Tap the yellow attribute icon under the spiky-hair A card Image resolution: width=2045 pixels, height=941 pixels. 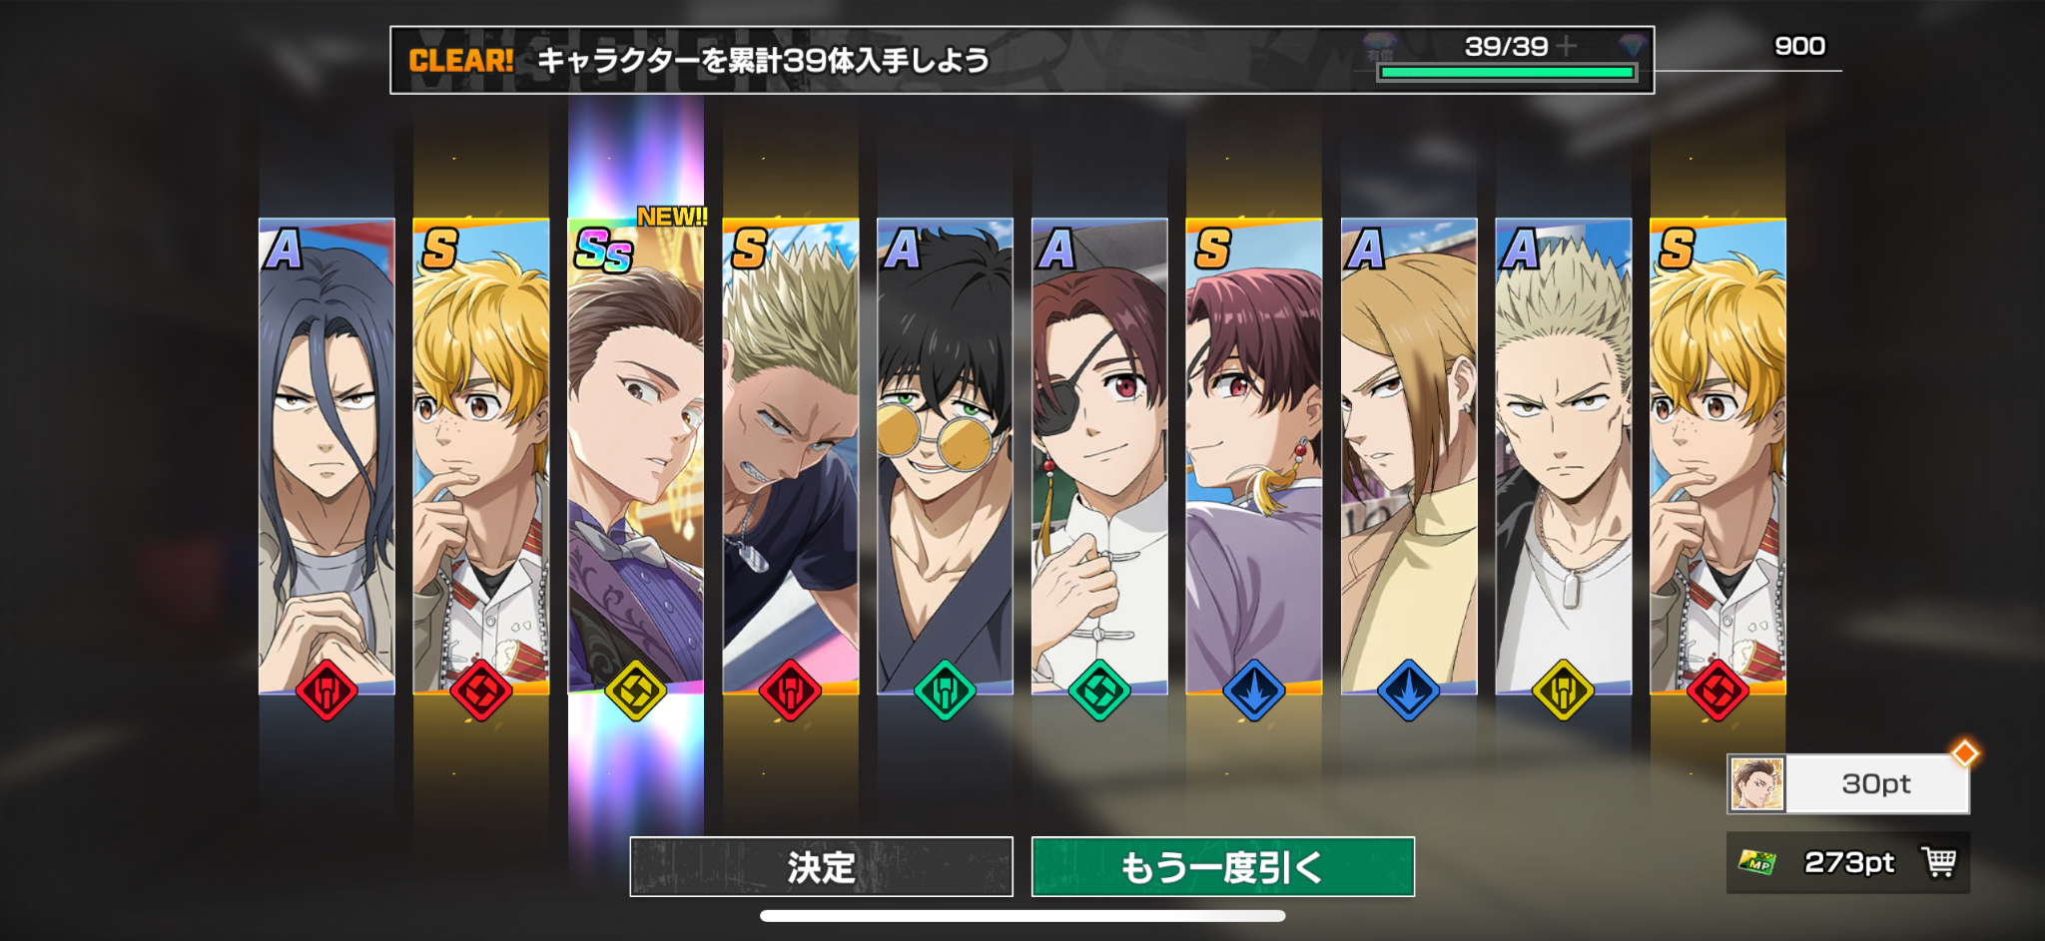[x=1563, y=691]
